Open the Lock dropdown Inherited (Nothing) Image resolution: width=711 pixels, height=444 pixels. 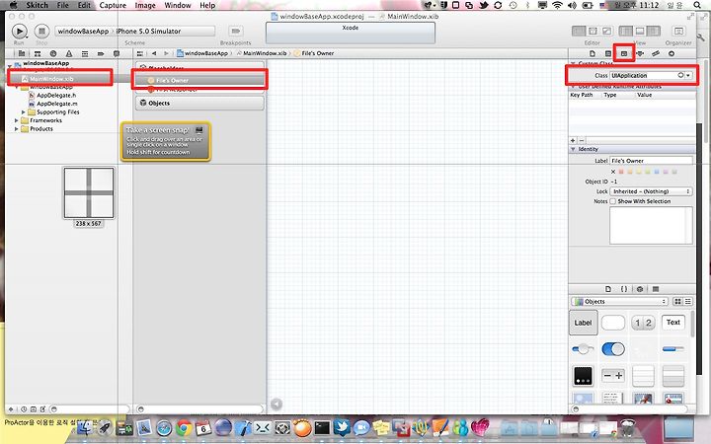pyautogui.click(x=651, y=191)
